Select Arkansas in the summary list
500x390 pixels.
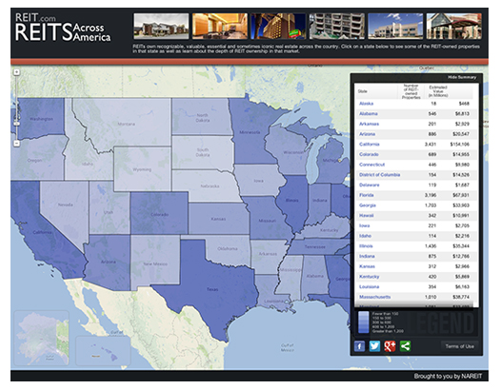pyautogui.click(x=369, y=124)
